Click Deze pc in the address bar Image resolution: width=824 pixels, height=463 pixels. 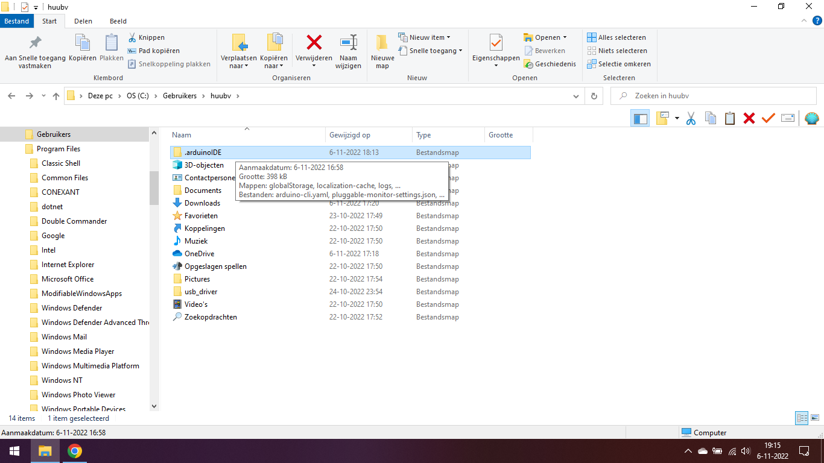click(100, 96)
